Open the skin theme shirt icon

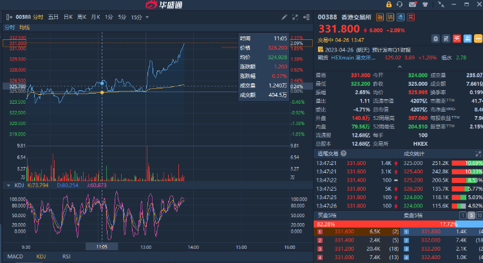point(424,5)
